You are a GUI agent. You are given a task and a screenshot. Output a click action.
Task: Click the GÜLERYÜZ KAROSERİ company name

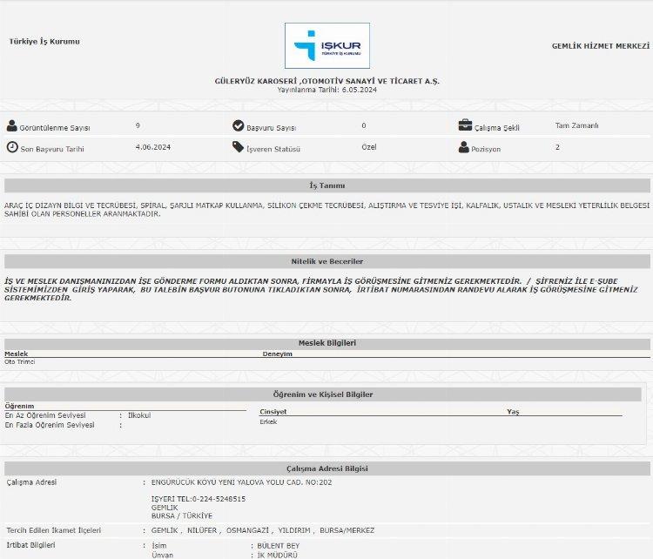tap(326, 81)
